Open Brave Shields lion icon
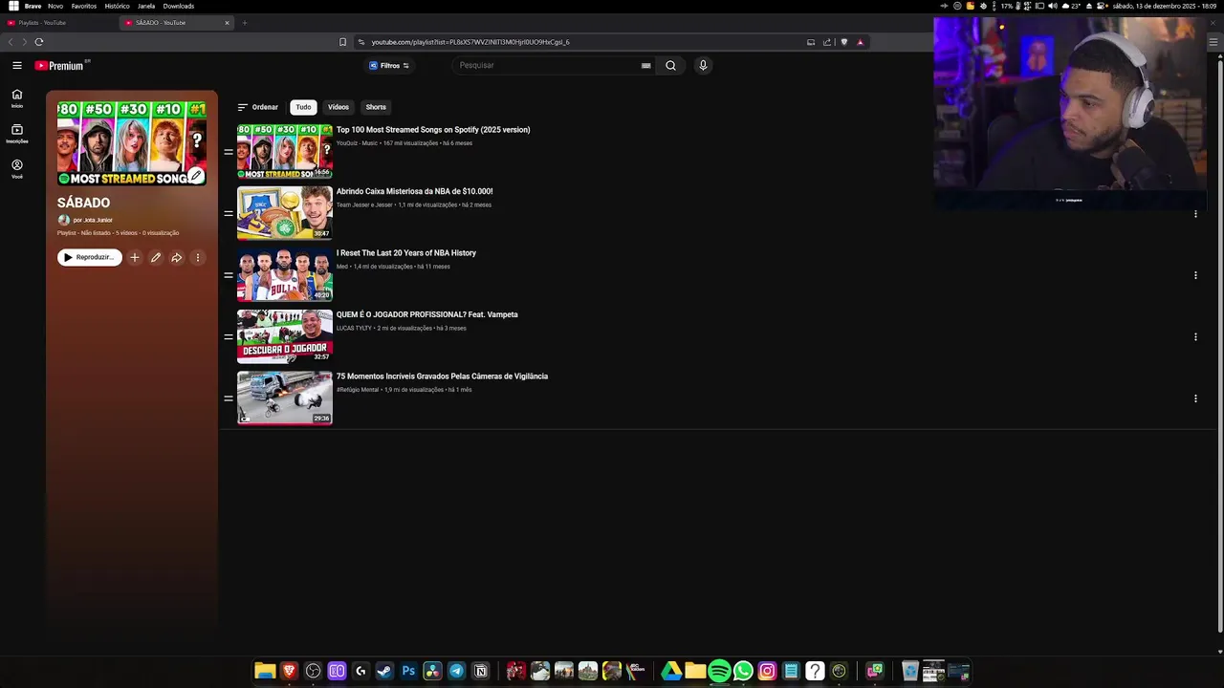The height and width of the screenshot is (688, 1224). tap(843, 42)
